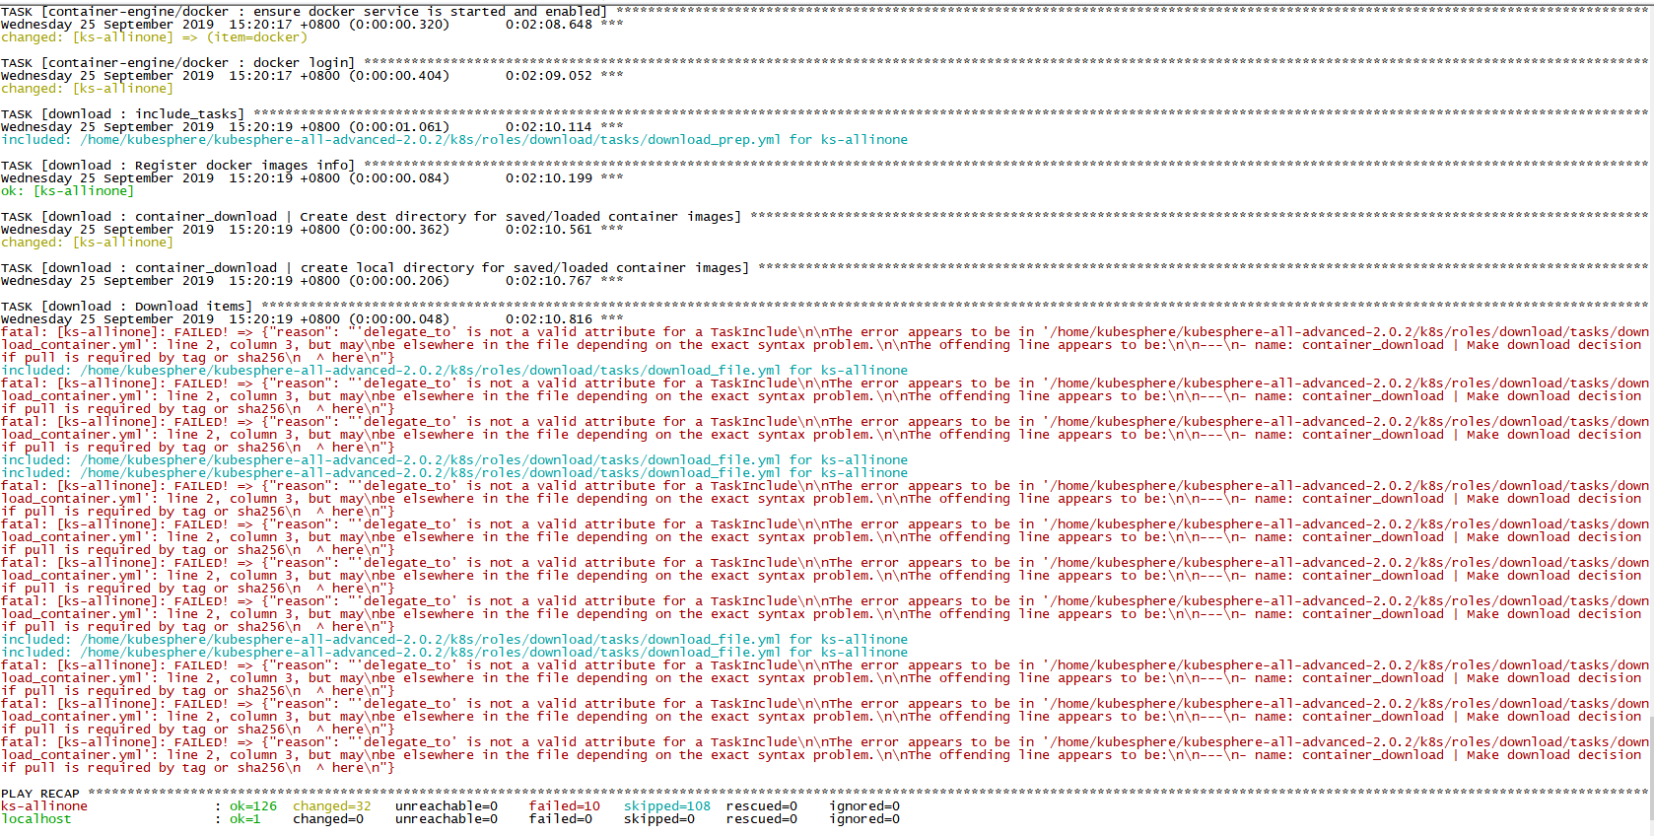Click the duration (0:00:00.048)
This screenshot has width=1654, height=836.
point(399,319)
